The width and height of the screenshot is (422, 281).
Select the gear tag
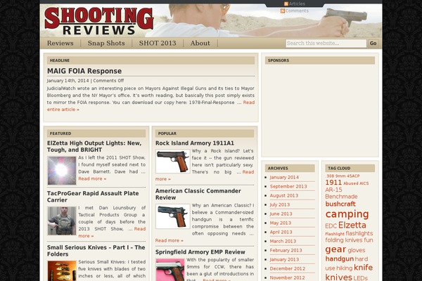point(335,249)
